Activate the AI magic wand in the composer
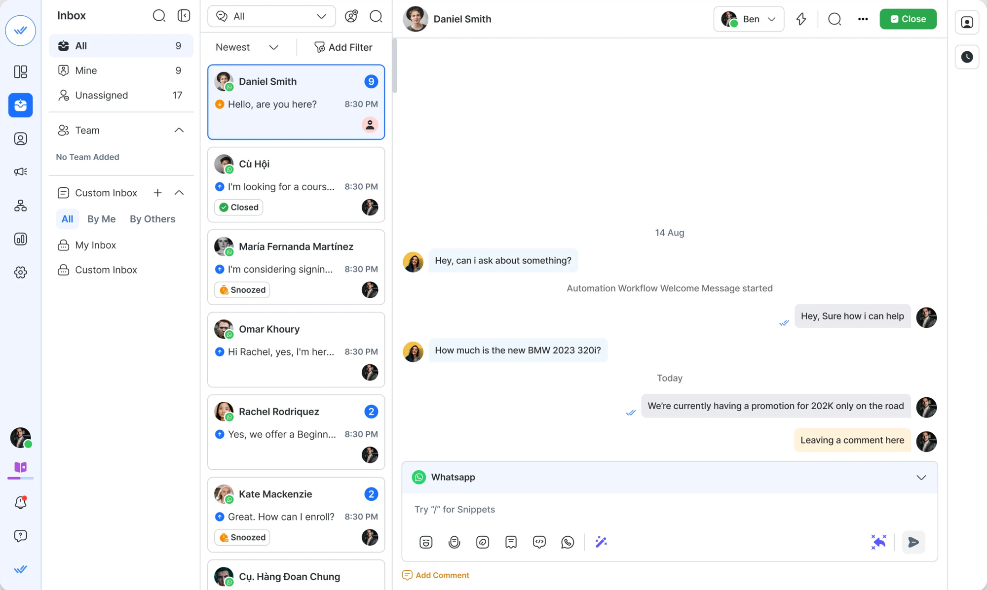 point(601,542)
